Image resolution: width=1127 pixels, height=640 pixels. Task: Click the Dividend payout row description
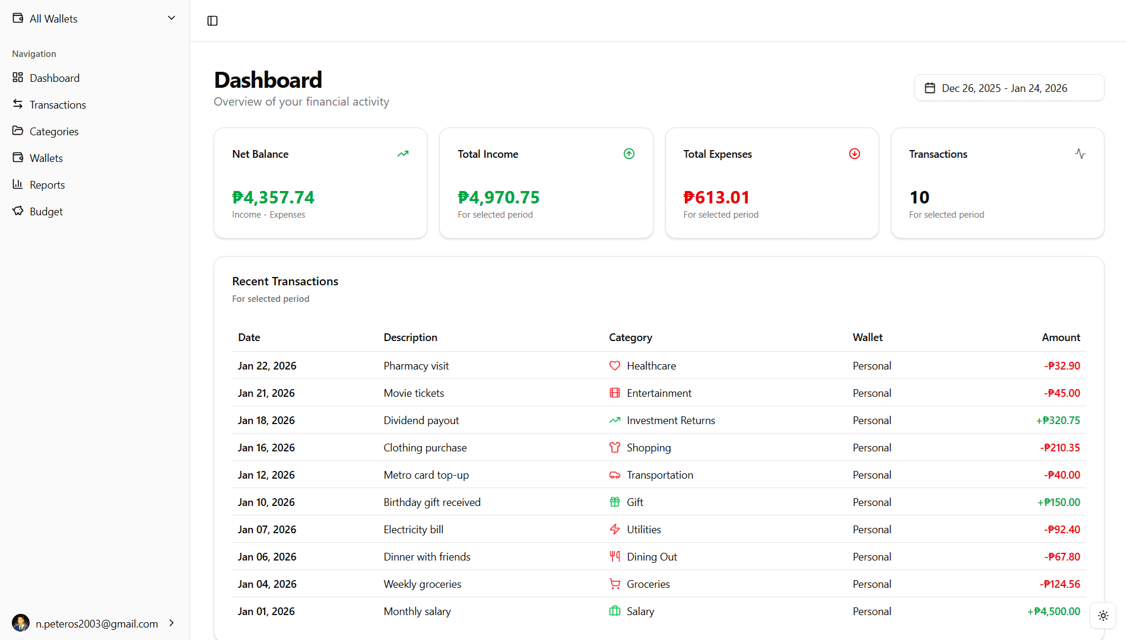pos(421,420)
